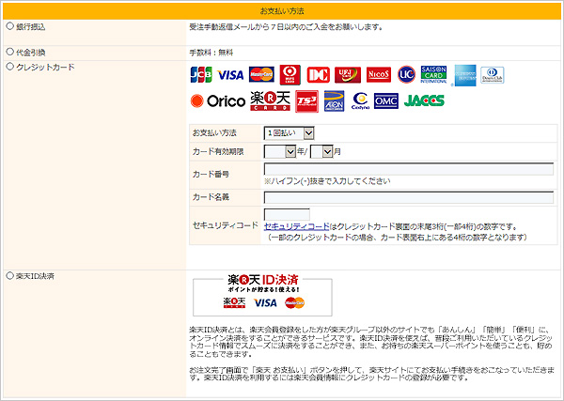Select the 銀行振込 payment option
Image resolution: width=564 pixels, height=401 pixels.
(10, 26)
